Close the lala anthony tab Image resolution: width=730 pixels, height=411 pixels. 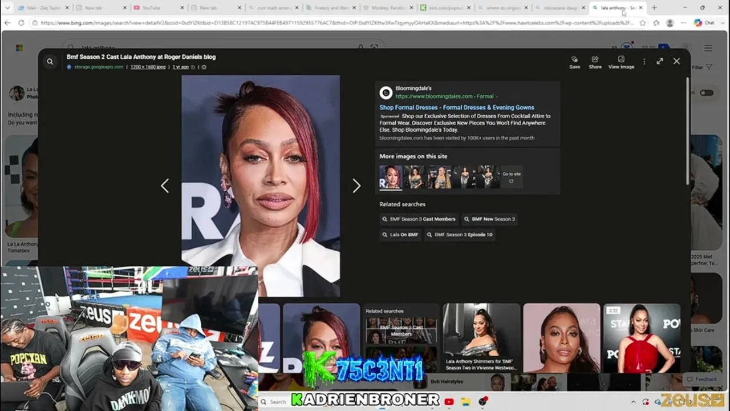[641, 8]
